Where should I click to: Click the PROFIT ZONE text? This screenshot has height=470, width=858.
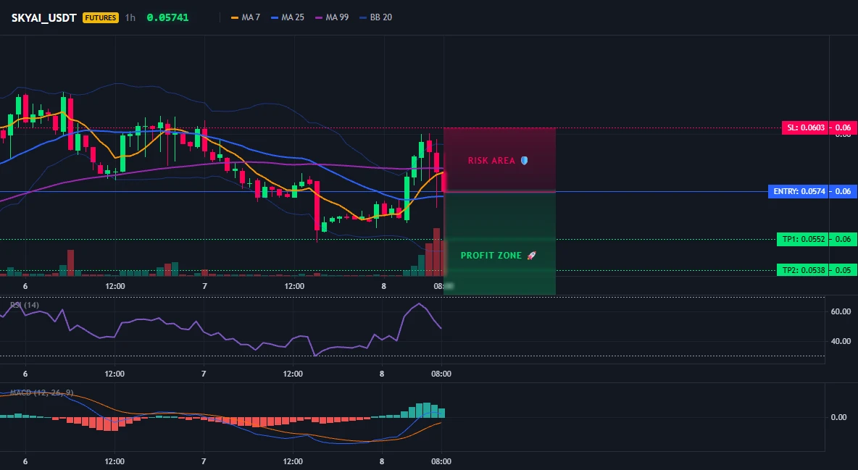(491, 256)
